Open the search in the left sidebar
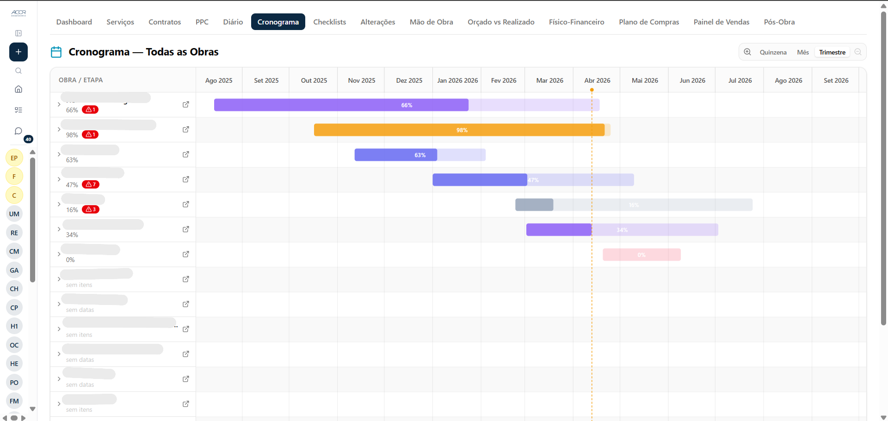This screenshot has width=888, height=421. 18,71
